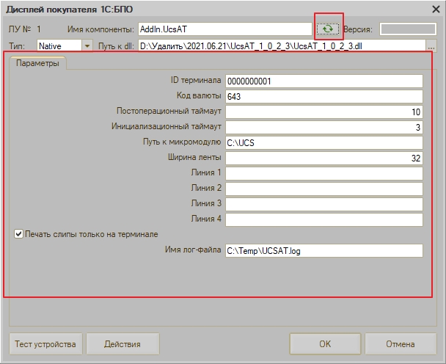This screenshot has height=364, width=446.
Task: Click the Отмена button
Action: pyautogui.click(x=401, y=343)
